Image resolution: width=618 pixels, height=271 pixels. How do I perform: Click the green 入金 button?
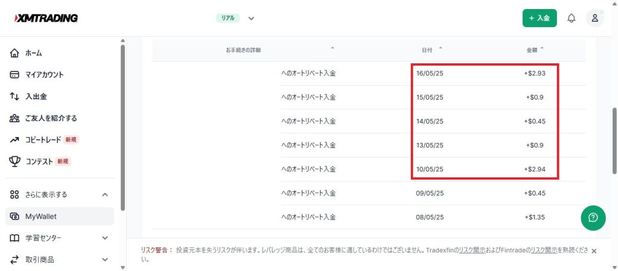click(539, 18)
